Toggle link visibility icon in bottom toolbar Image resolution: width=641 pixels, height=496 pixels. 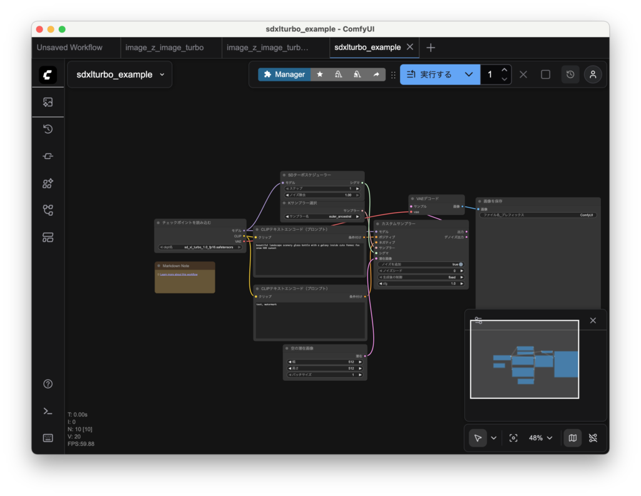pyautogui.click(x=593, y=438)
